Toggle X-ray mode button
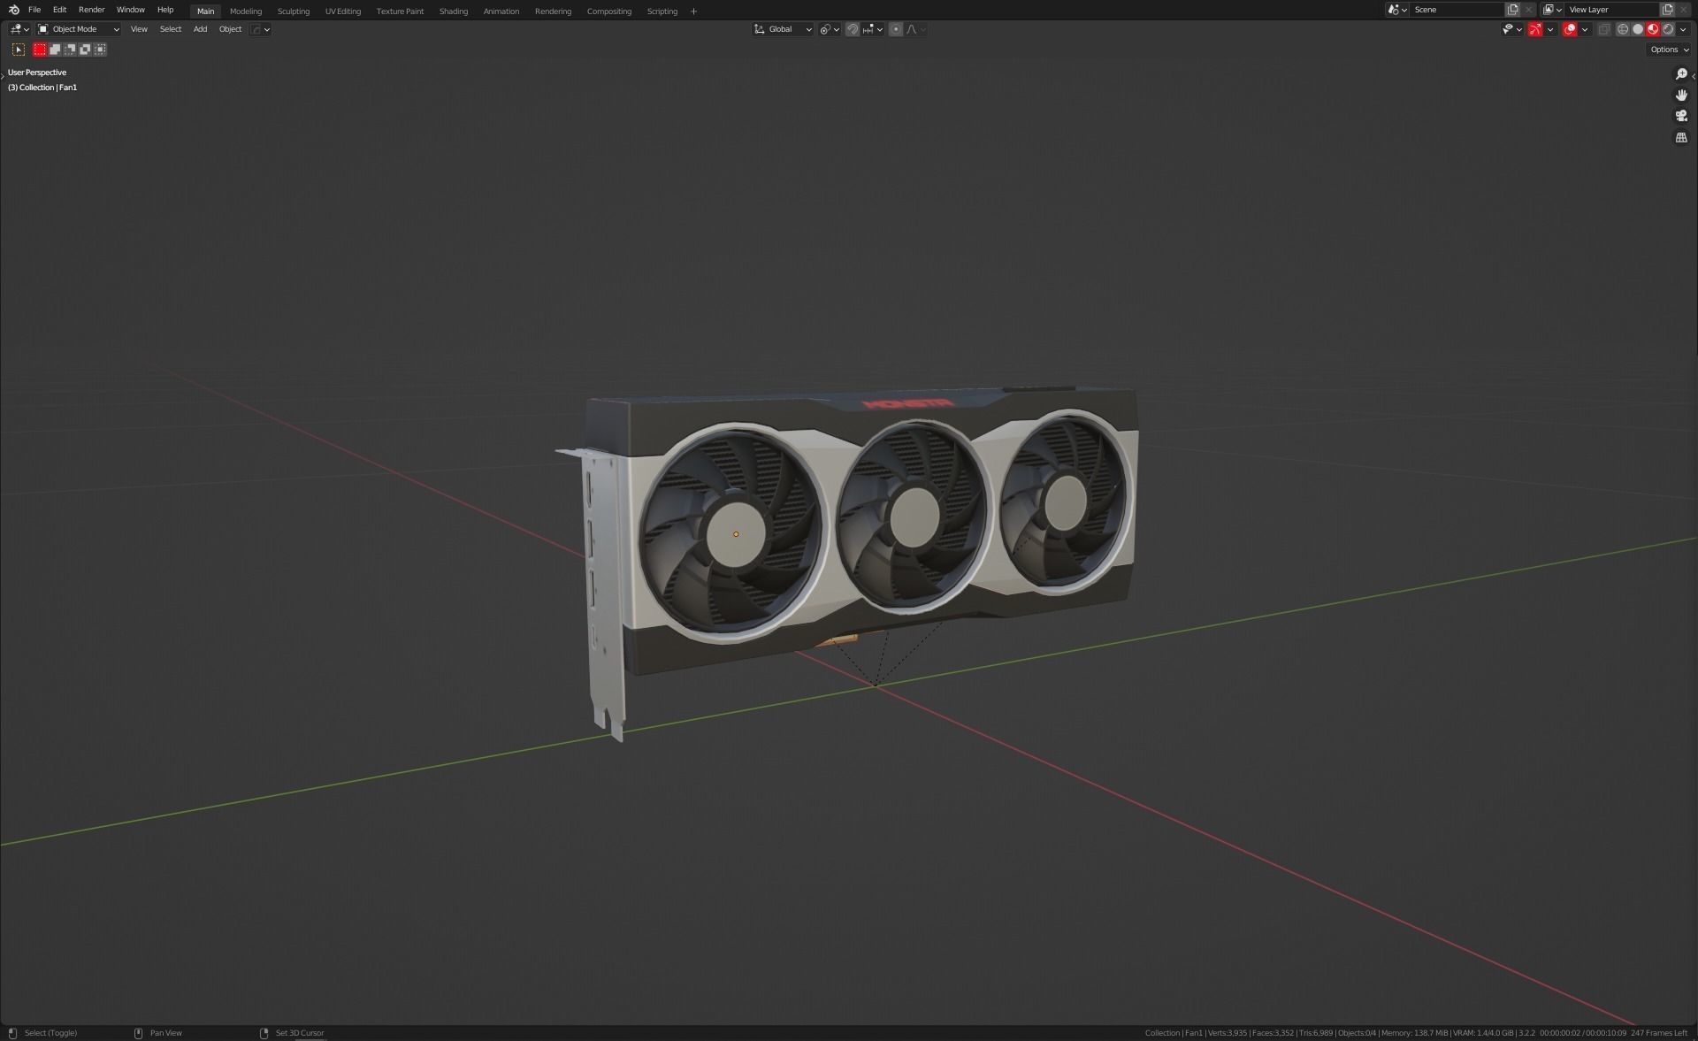Screen dimensions: 1698x1041 coord(1604,29)
